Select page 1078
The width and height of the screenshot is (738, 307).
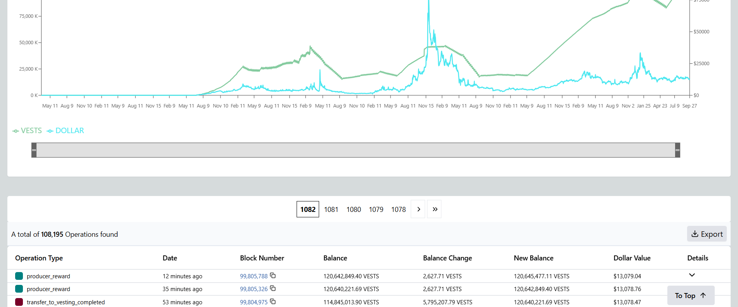(398, 210)
